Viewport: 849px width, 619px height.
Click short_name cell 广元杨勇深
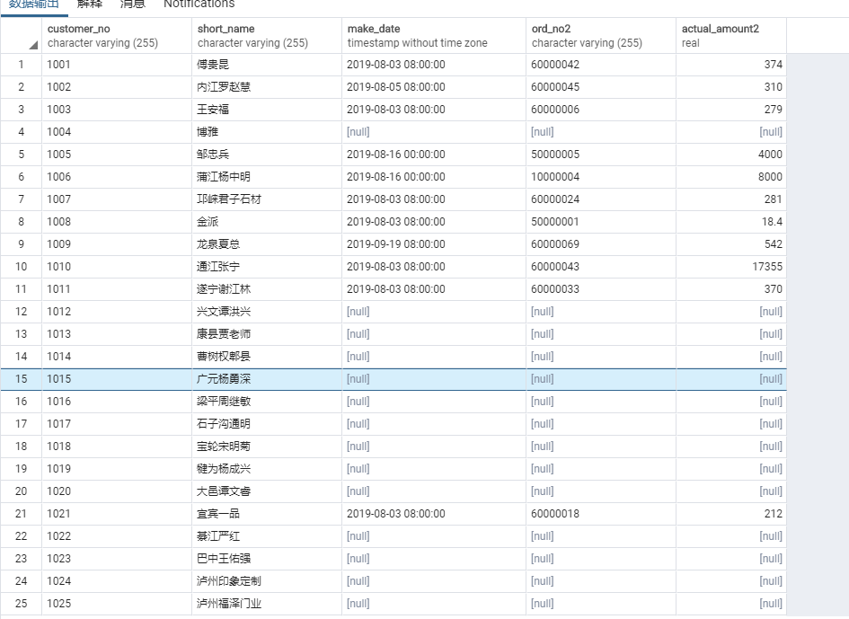(267, 379)
